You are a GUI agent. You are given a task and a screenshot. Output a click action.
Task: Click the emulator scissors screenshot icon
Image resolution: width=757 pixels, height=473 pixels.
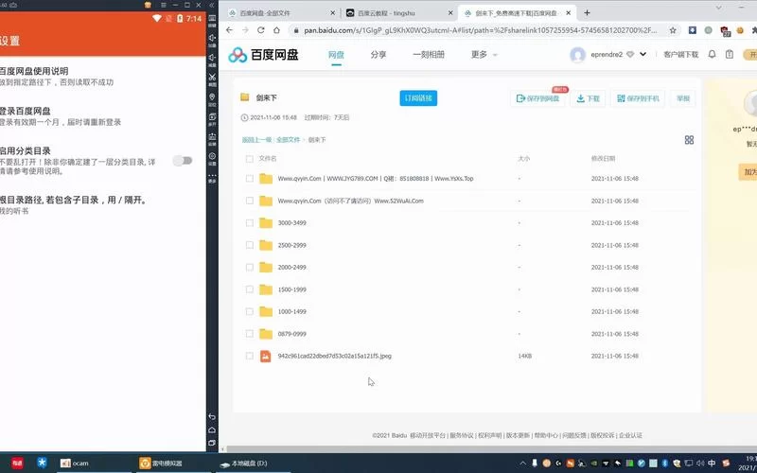coord(212,79)
